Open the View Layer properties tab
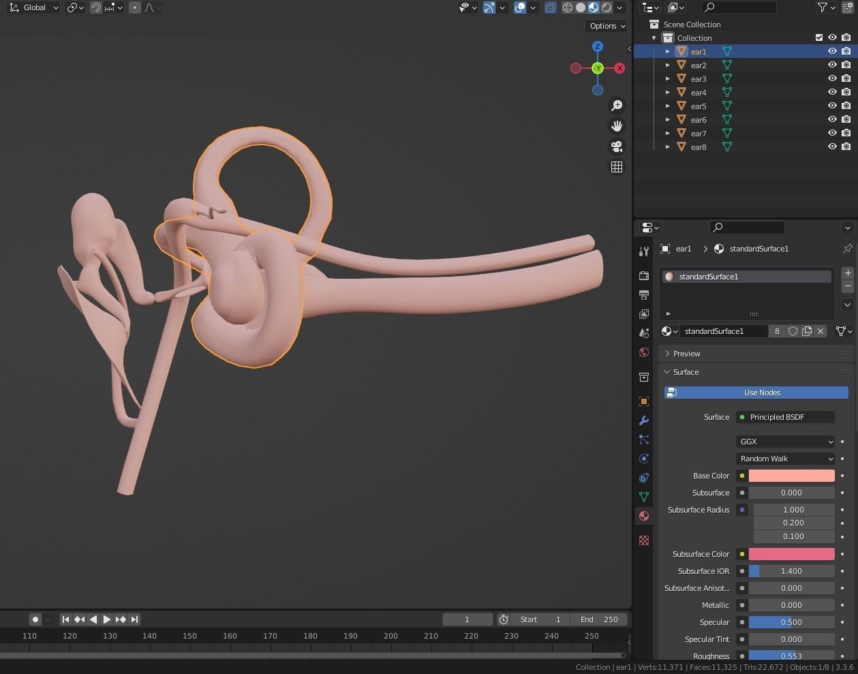Viewport: 858px width, 674px height. pyautogui.click(x=644, y=314)
